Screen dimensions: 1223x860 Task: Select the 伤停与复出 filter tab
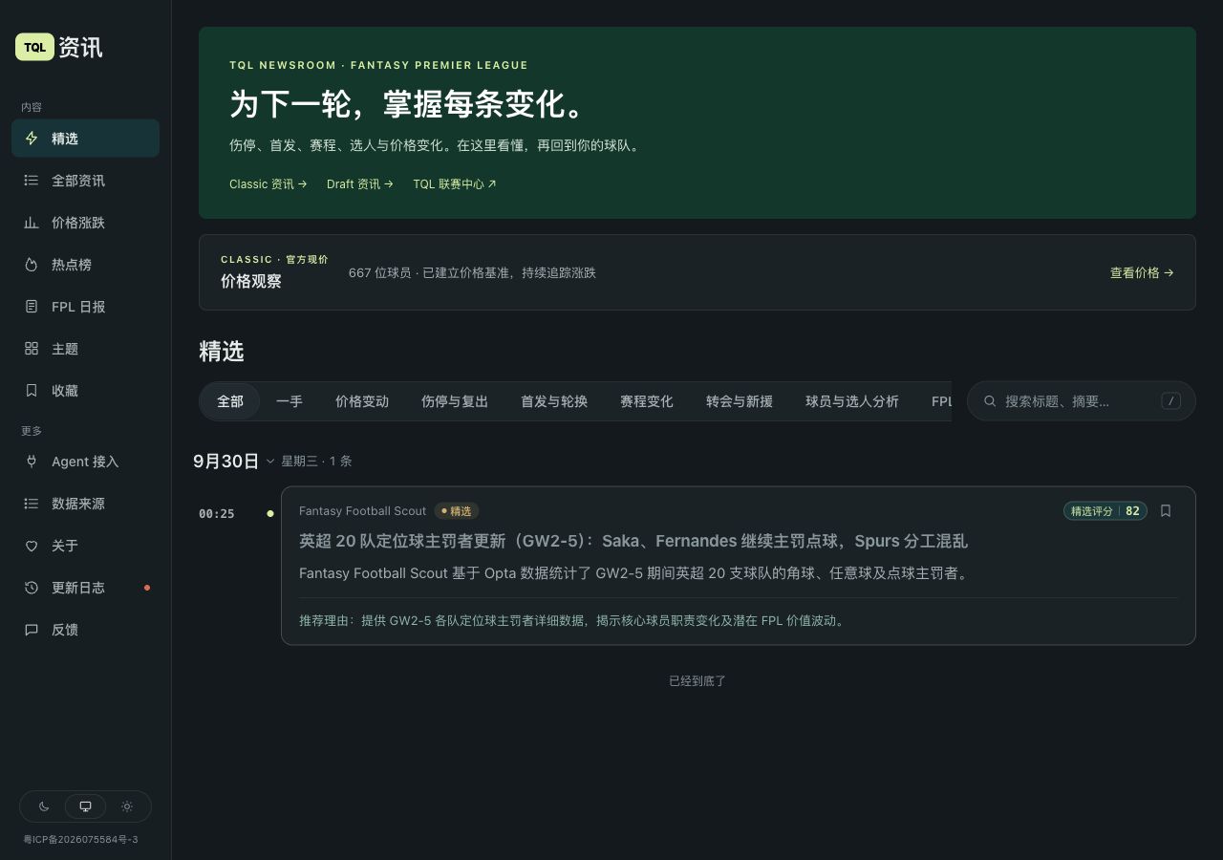click(x=455, y=401)
